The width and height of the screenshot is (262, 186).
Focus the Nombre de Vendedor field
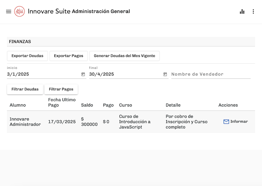coord(211,74)
